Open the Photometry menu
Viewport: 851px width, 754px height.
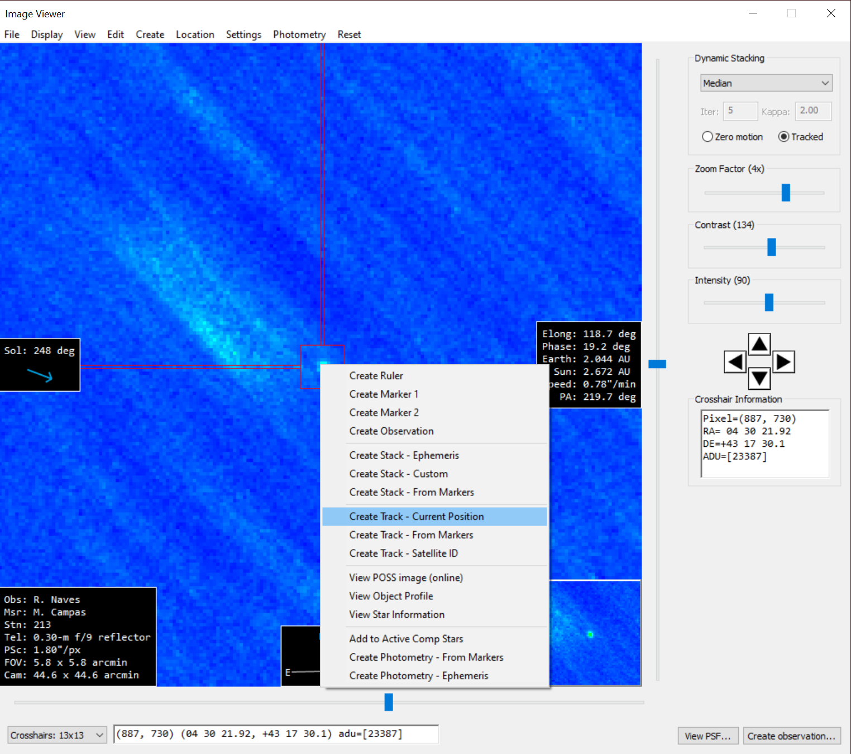(x=299, y=35)
